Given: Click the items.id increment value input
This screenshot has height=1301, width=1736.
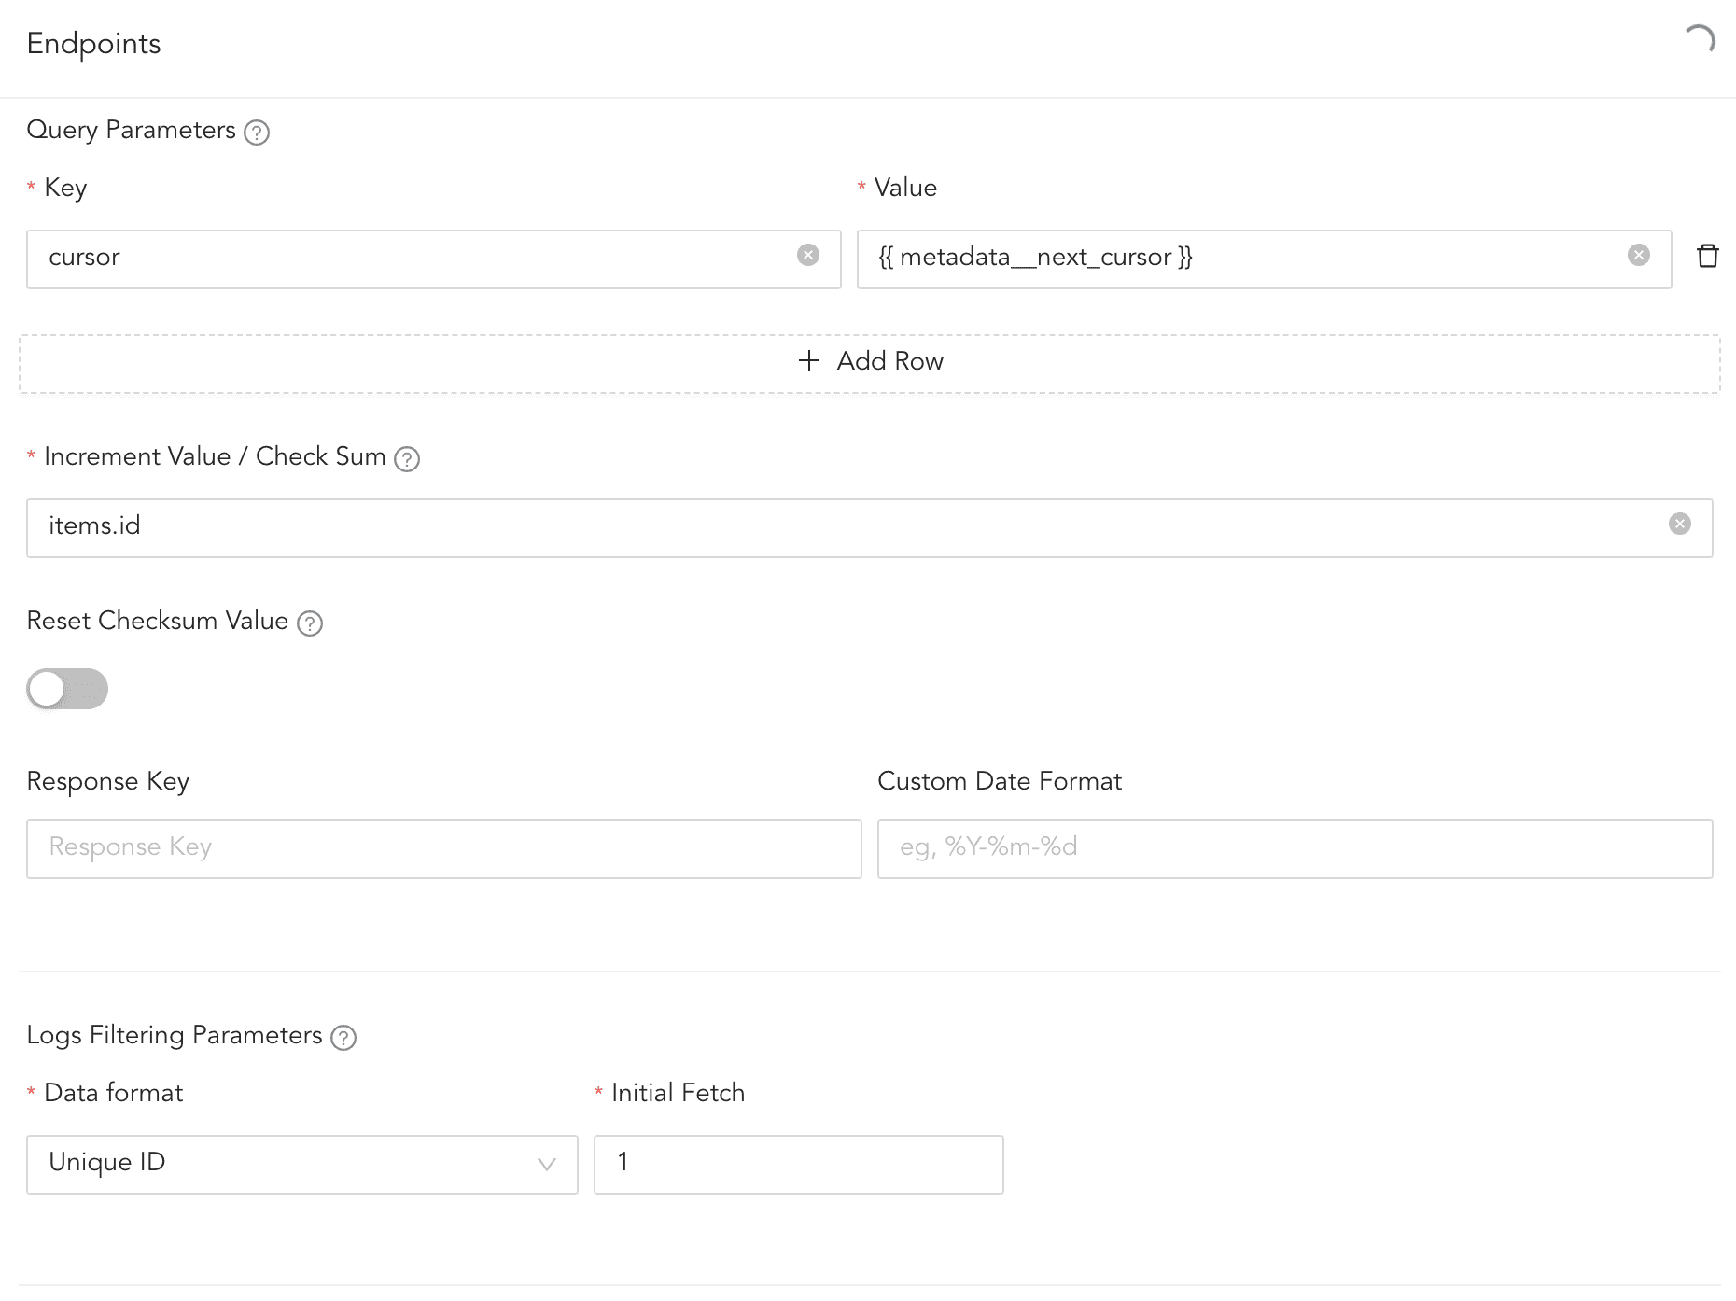Looking at the screenshot, I should (840, 527).
